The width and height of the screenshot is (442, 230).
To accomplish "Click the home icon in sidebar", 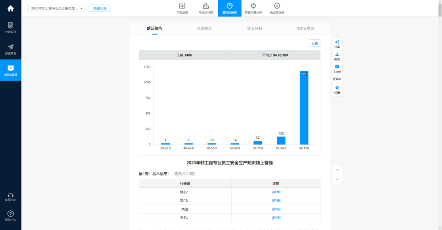I will point(11,9).
